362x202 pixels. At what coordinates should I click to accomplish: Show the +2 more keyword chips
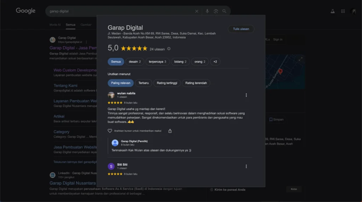(x=215, y=61)
